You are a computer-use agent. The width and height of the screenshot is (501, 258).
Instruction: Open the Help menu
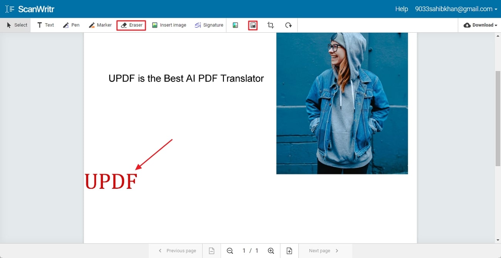pyautogui.click(x=401, y=9)
